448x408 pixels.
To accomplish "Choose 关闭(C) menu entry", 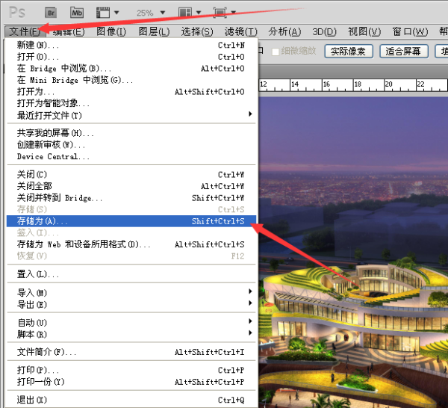I will click(x=131, y=174).
